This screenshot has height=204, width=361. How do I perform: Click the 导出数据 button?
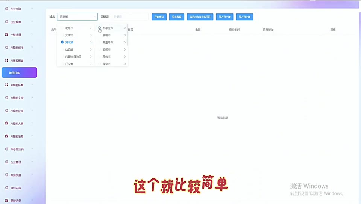[177, 17]
